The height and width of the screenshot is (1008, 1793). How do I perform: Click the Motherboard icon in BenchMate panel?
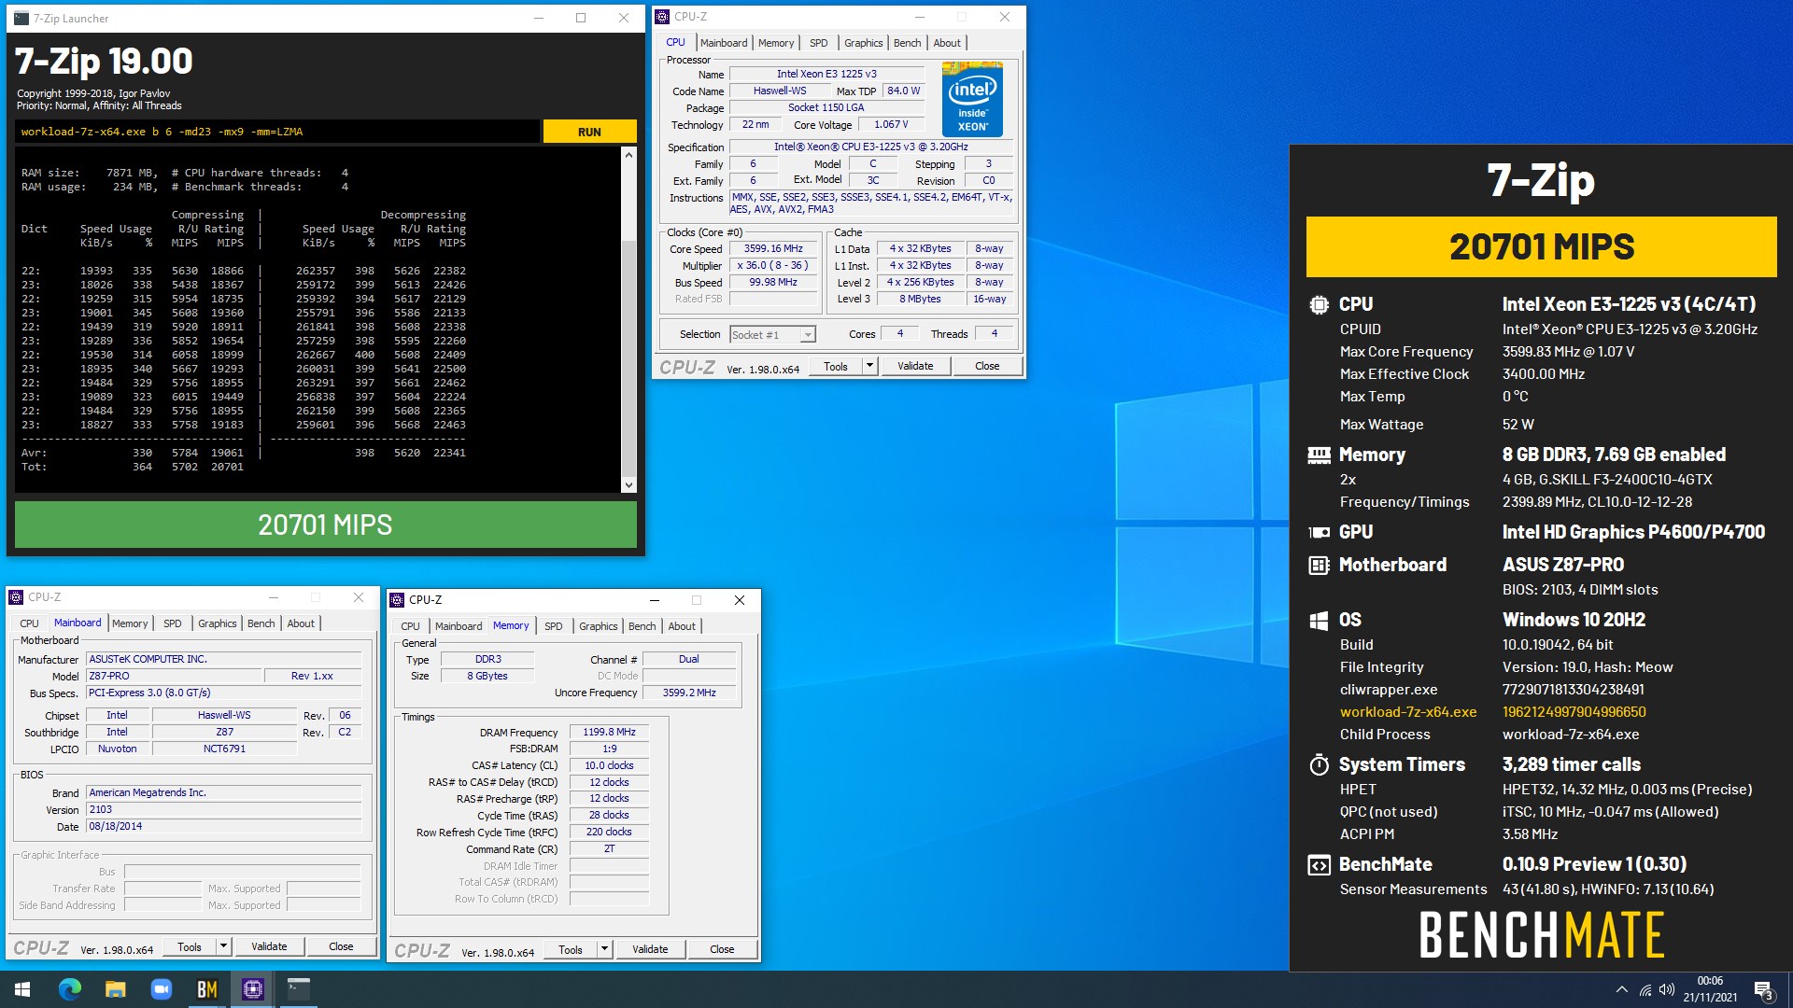(1319, 565)
